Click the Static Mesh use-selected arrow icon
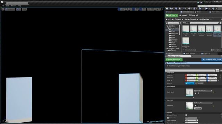The width and height of the screenshot is (222, 124). point(196,93)
